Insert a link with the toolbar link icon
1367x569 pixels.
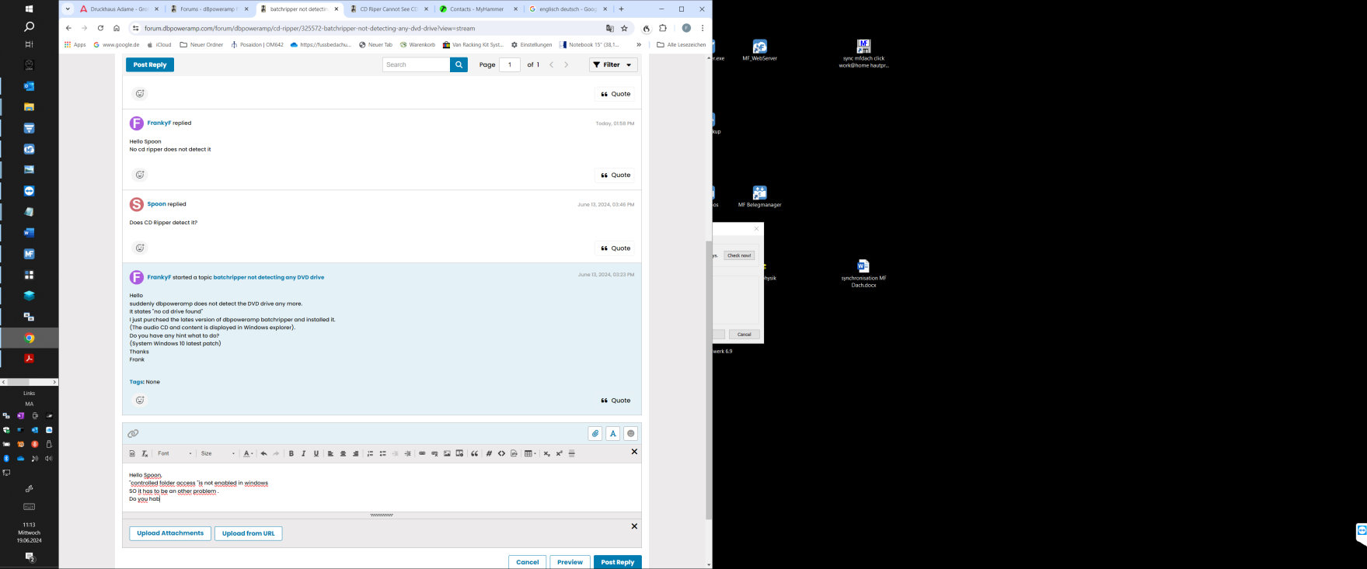pos(422,453)
